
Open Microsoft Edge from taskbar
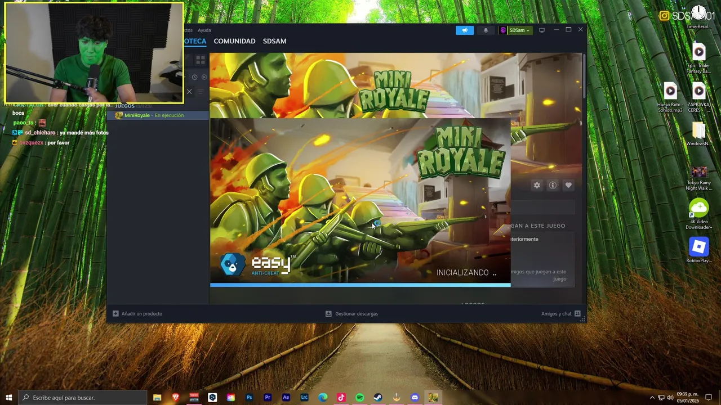(323, 398)
